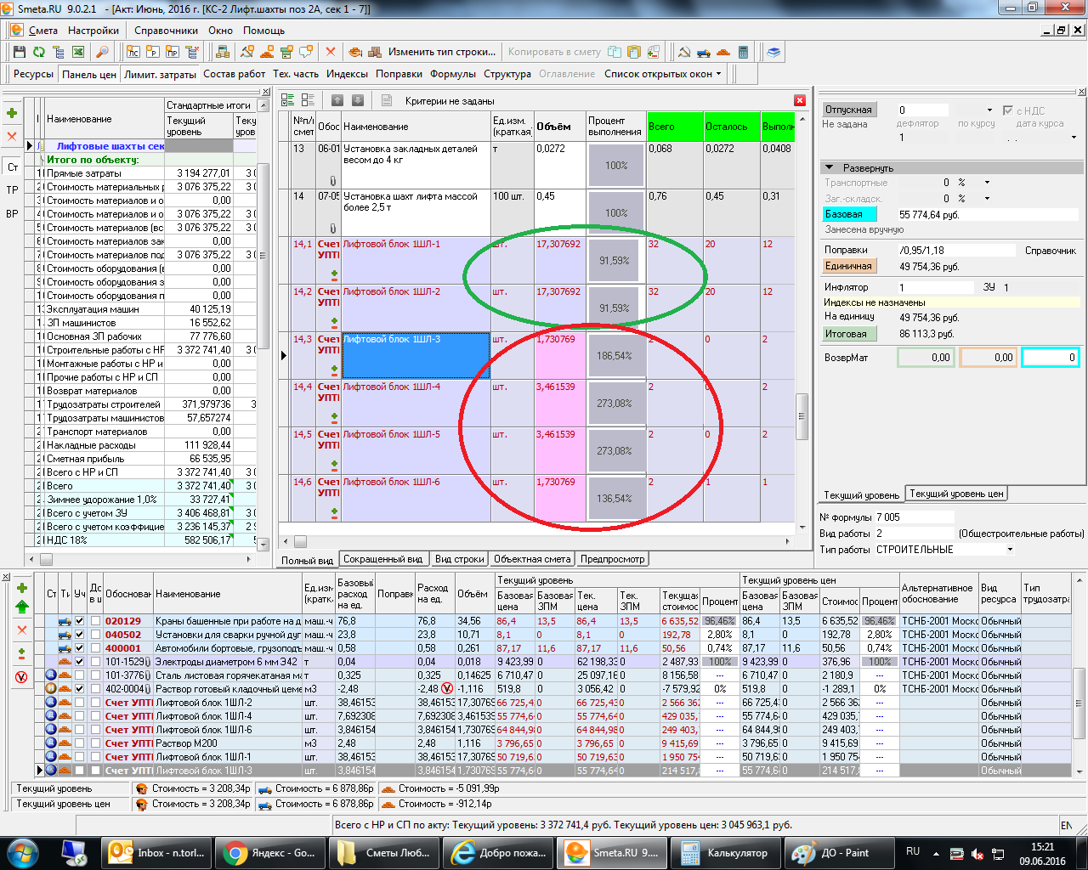1088x870 pixels.
Task: Toggle Уч checkbox for resource 020129
Action: point(80,621)
